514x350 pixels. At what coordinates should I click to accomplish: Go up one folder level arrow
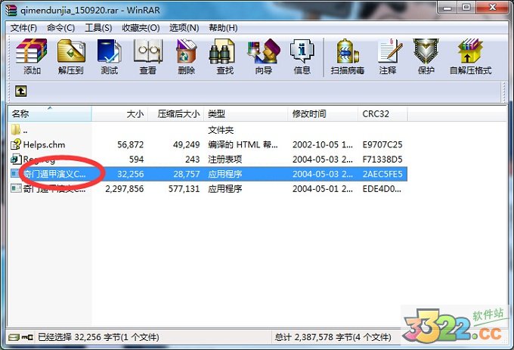[x=20, y=91]
